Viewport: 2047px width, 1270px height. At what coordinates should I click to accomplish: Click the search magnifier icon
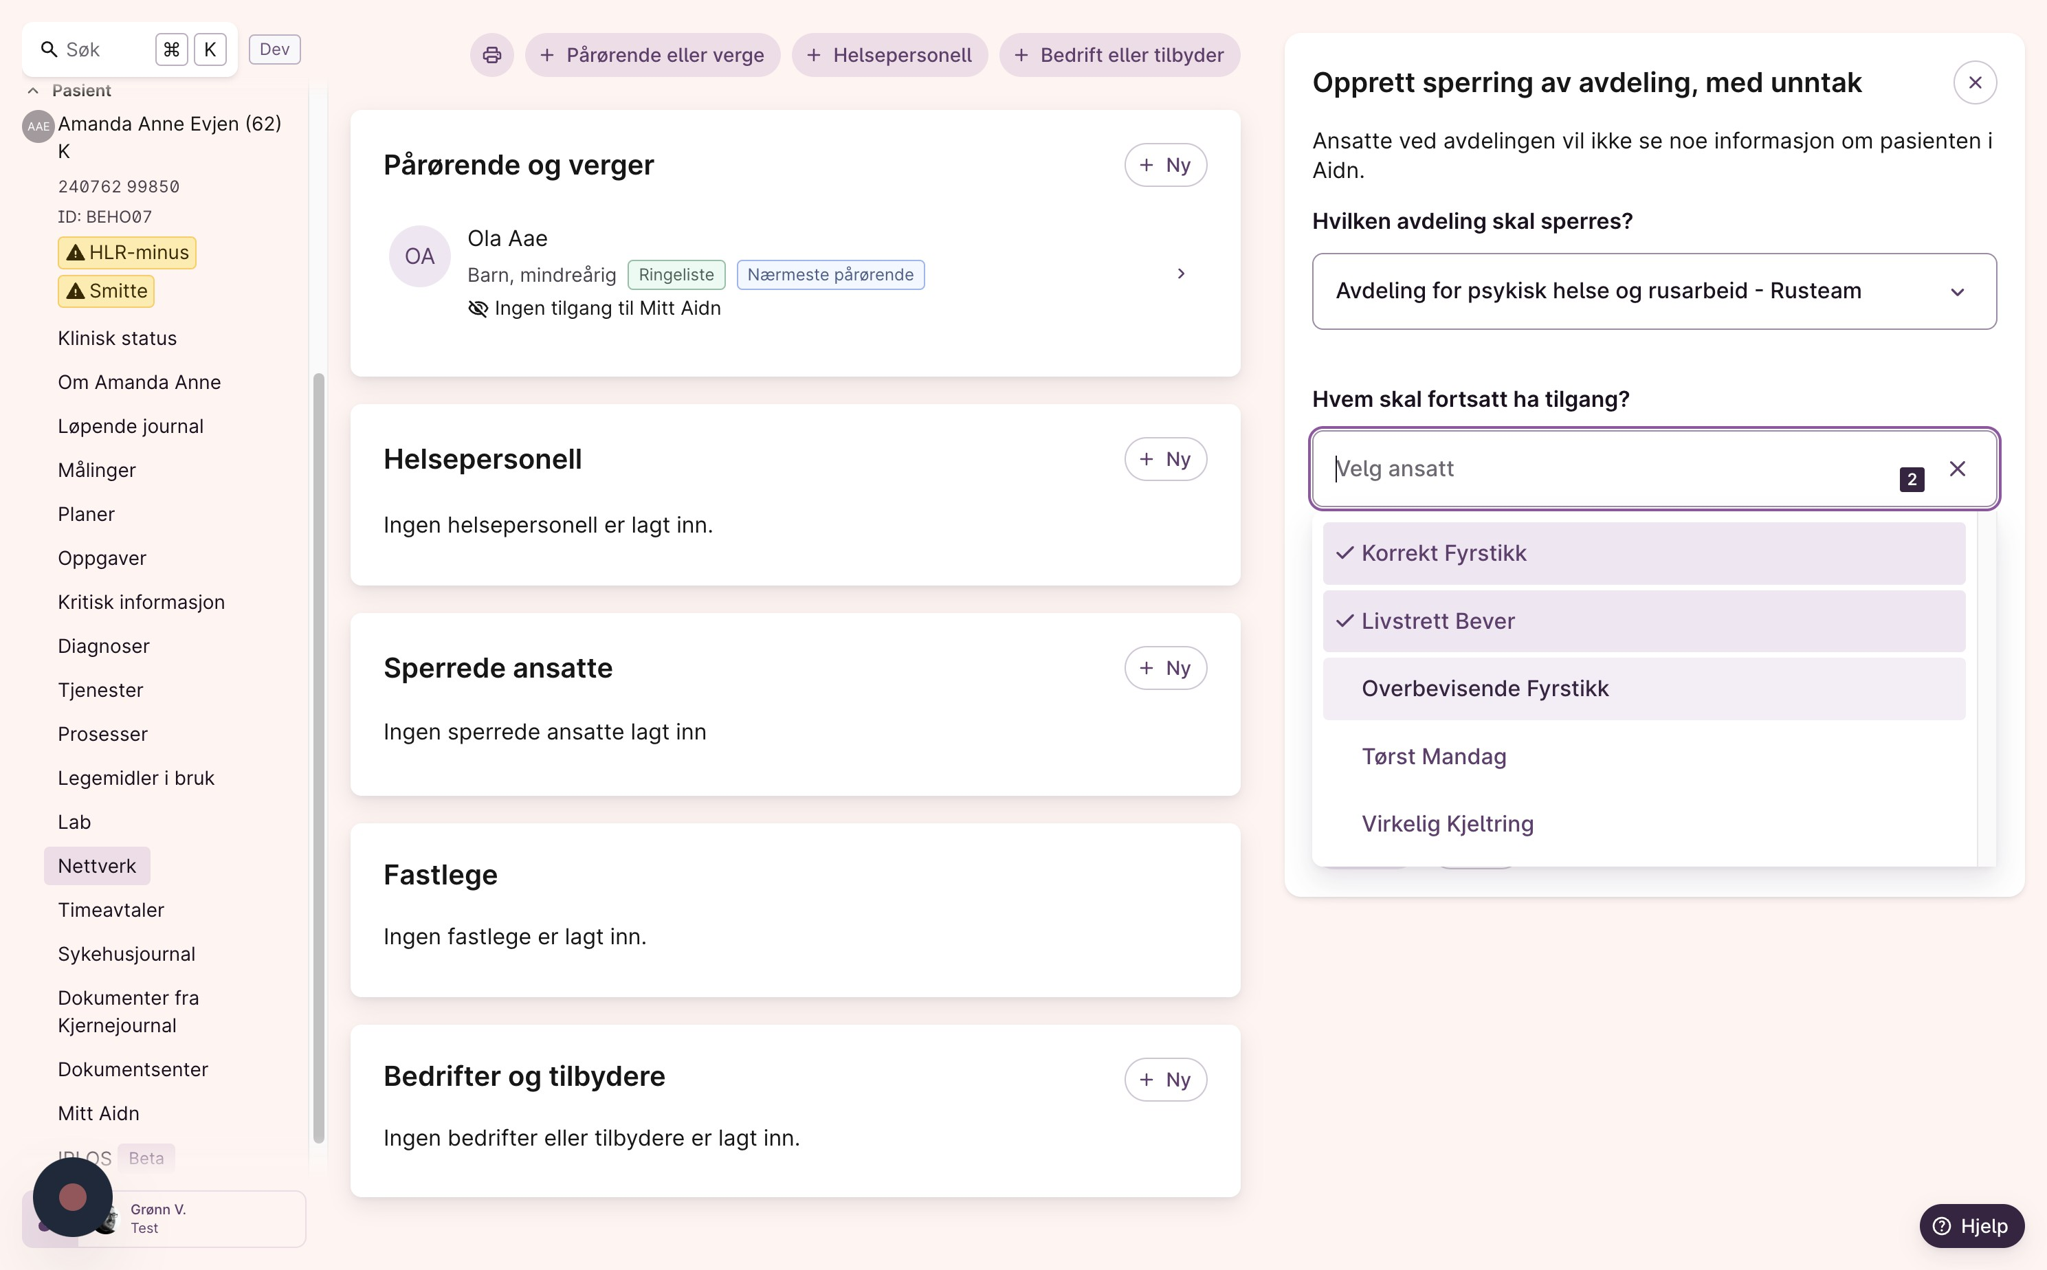pos(49,49)
